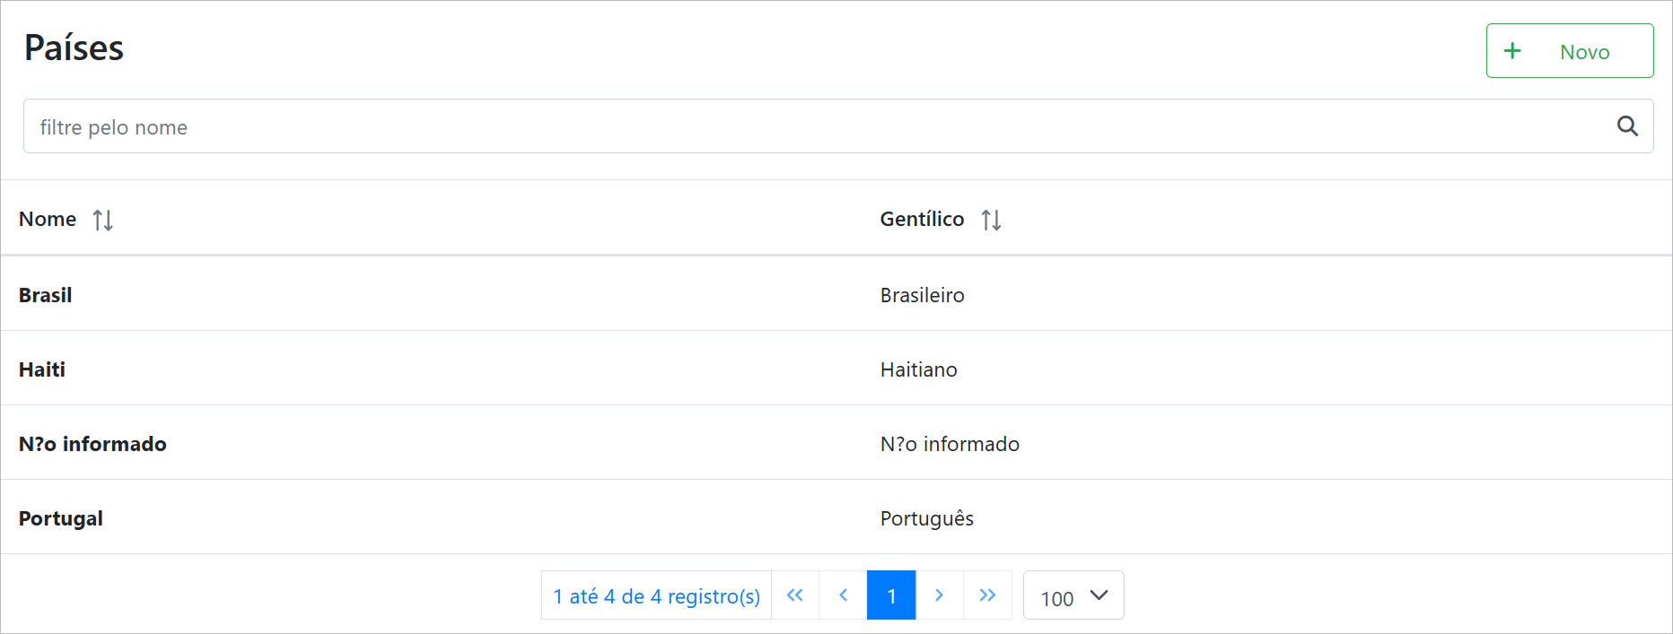
Task: Go to next page
Action: click(939, 595)
